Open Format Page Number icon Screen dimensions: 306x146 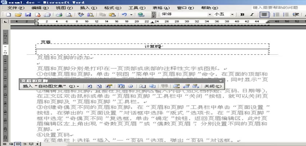109,87
